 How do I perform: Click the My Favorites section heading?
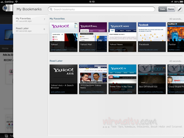pos(57,19)
